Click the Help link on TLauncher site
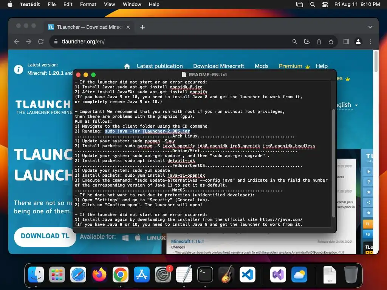This screenshot has height=290, width=387. [322, 66]
